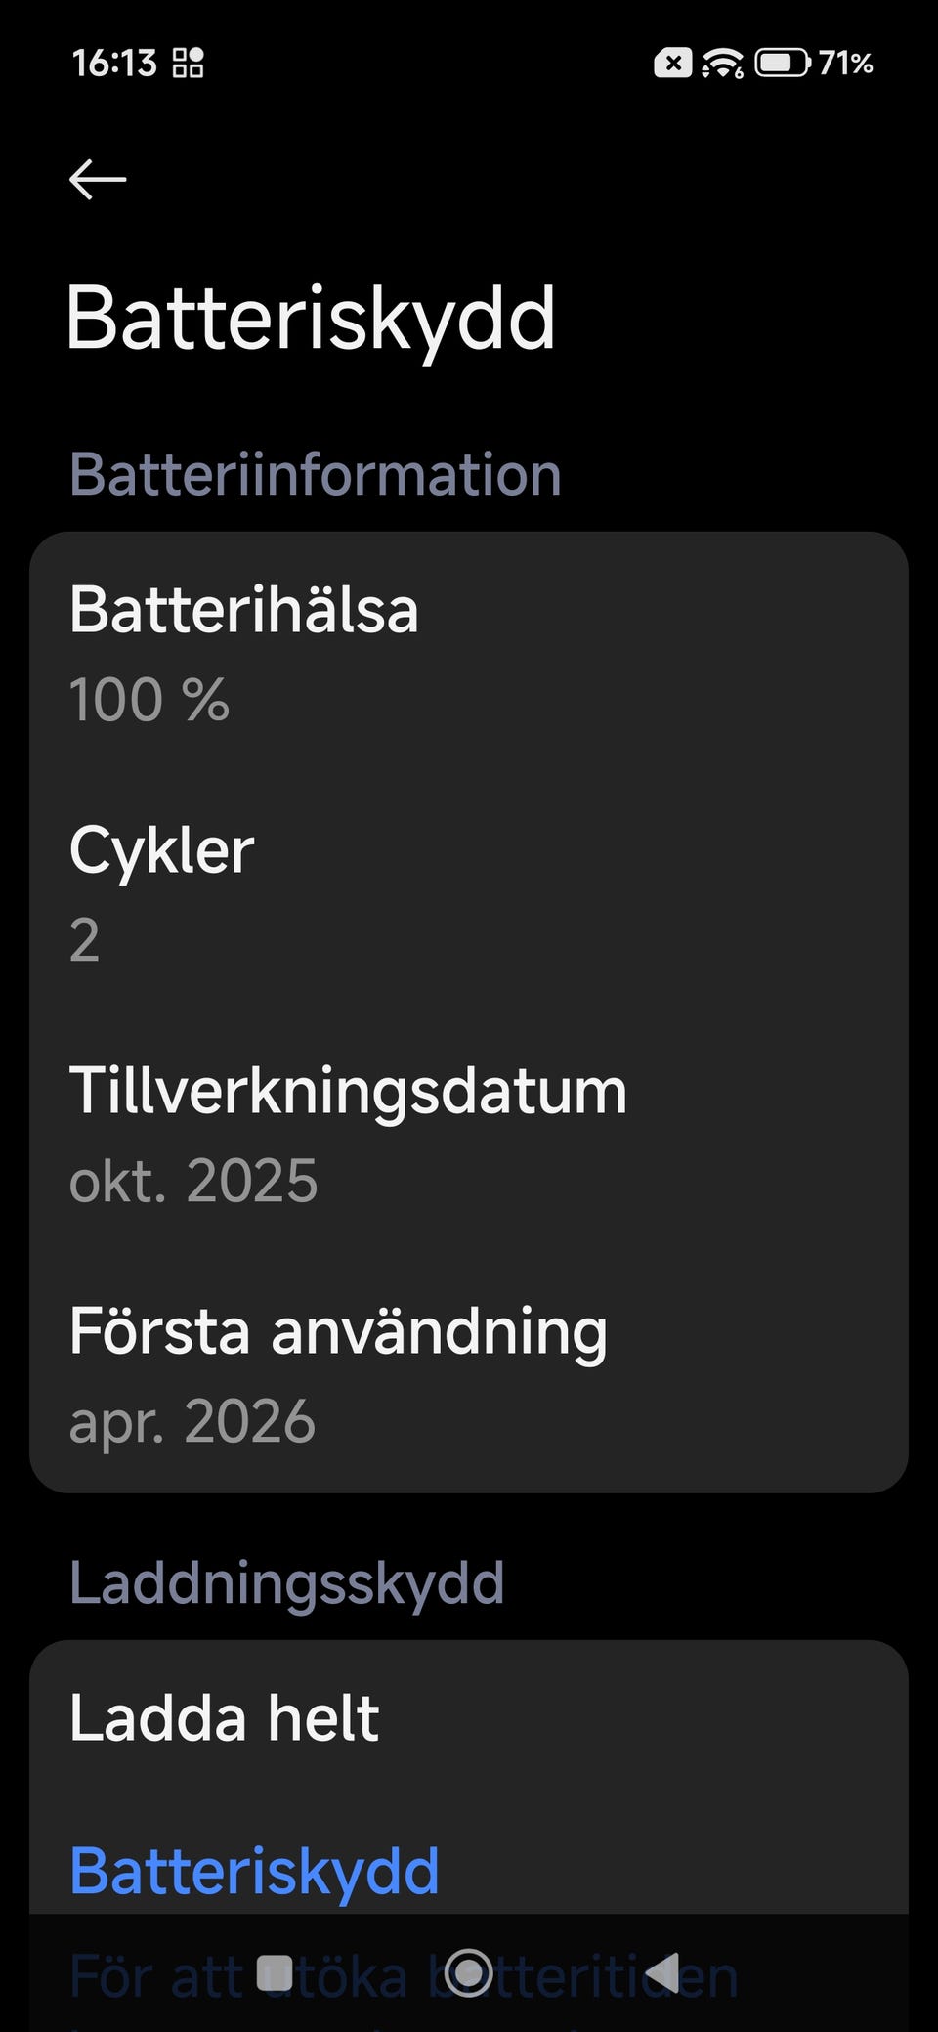Tap the 16:13 clock in status bar
This screenshot has width=938, height=2032.
pyautogui.click(x=114, y=64)
